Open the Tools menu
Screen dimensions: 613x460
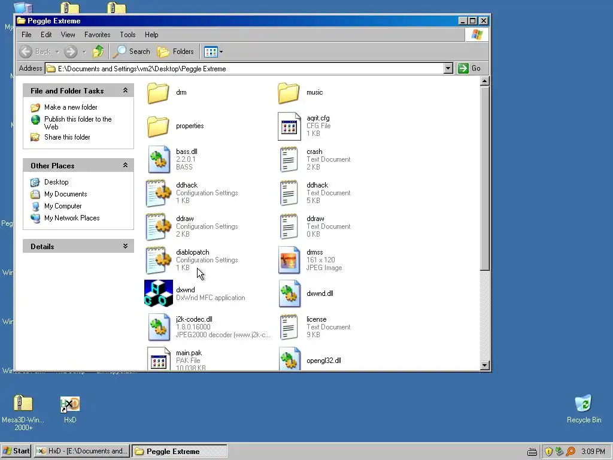[x=128, y=35]
